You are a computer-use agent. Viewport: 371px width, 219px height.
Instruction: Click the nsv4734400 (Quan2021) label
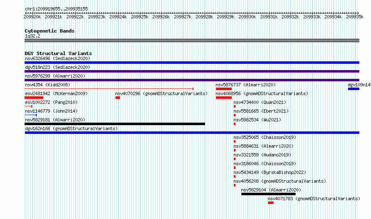260,102
